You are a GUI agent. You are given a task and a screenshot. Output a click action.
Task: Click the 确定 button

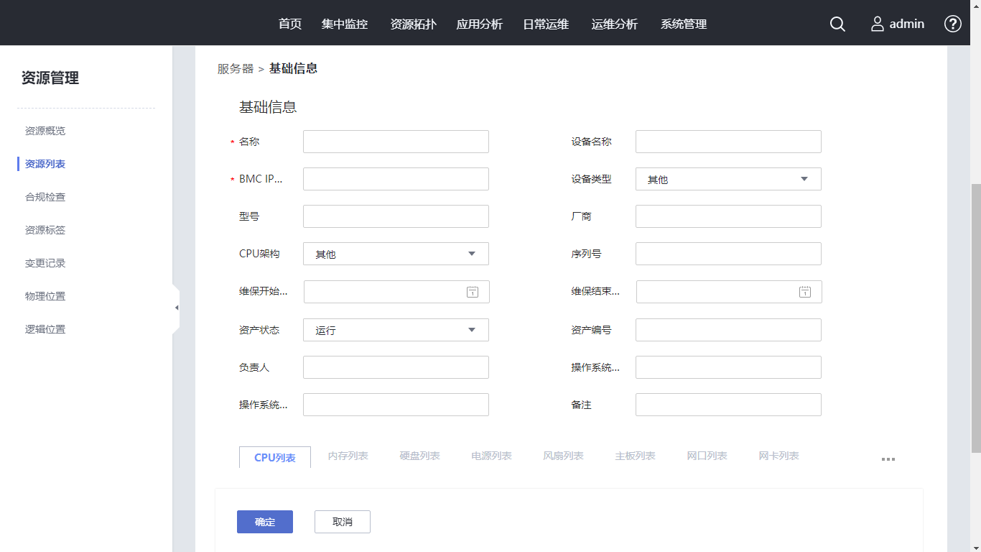265,522
